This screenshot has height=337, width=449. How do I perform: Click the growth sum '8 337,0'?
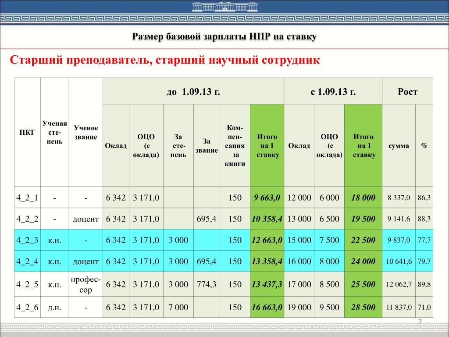pos(399,198)
